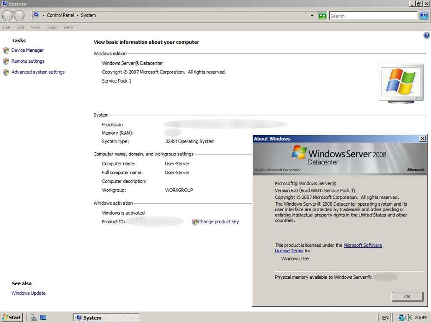Open Advanced system settings link
431x323 pixels.
[x=38, y=72]
